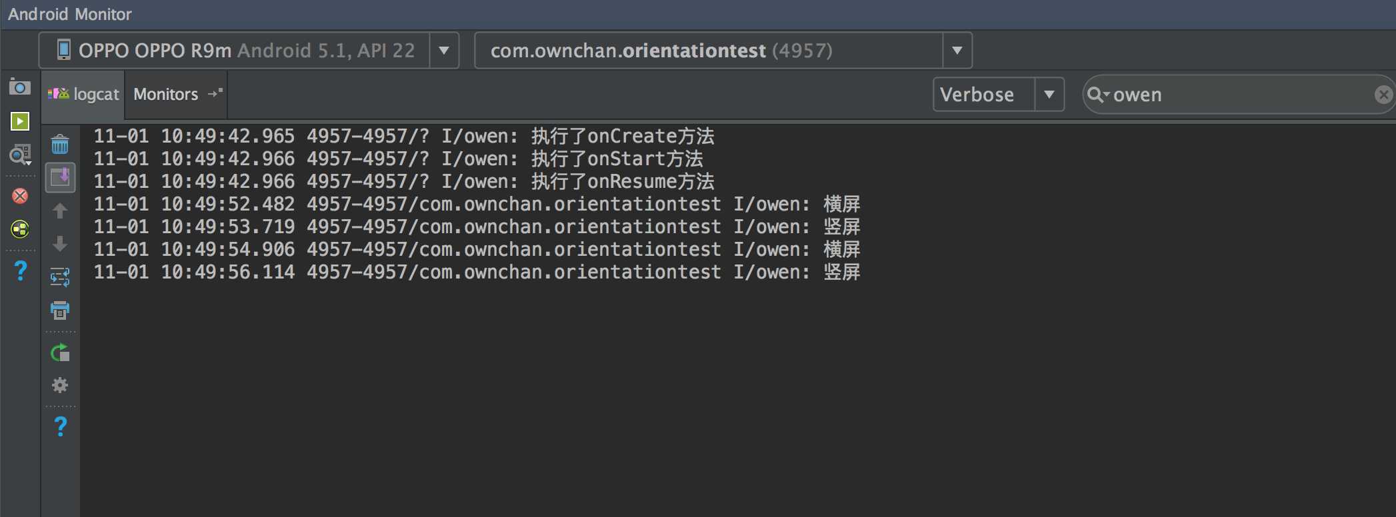The height and width of the screenshot is (517, 1396).
Task: Open the system information icon with magnifier
Action: coord(20,155)
